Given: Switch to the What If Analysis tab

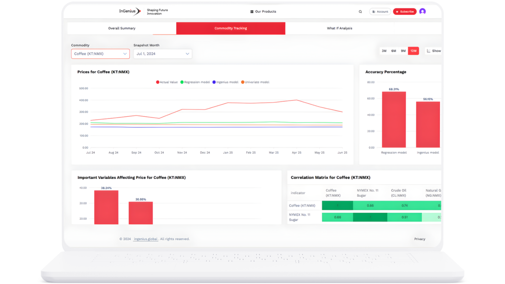Looking at the screenshot, I should (x=339, y=28).
